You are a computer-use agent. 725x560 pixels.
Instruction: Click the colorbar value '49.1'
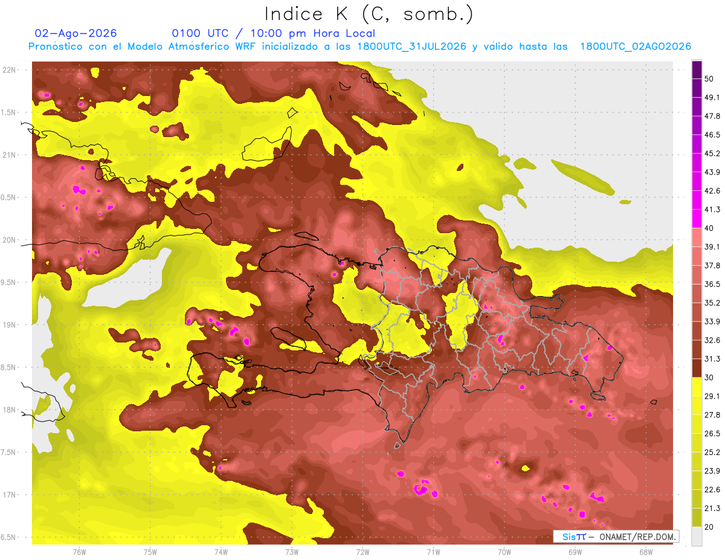click(713, 97)
